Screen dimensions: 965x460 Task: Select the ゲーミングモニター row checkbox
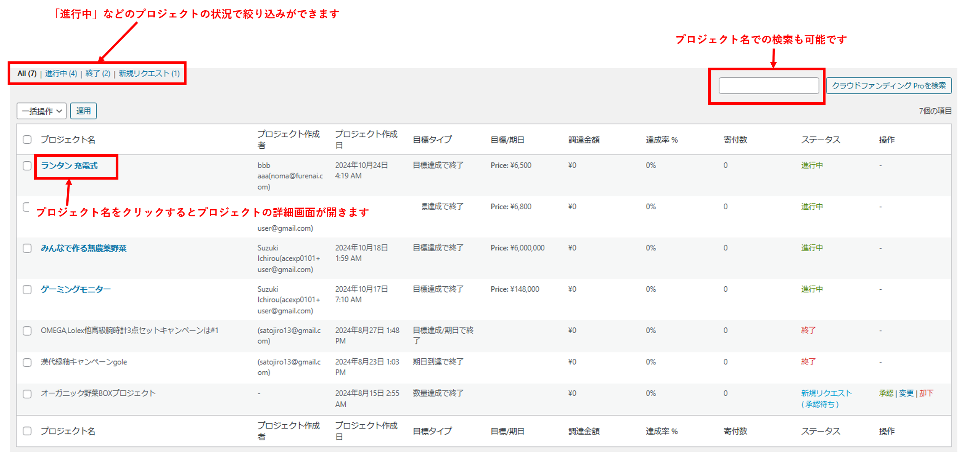coord(27,290)
